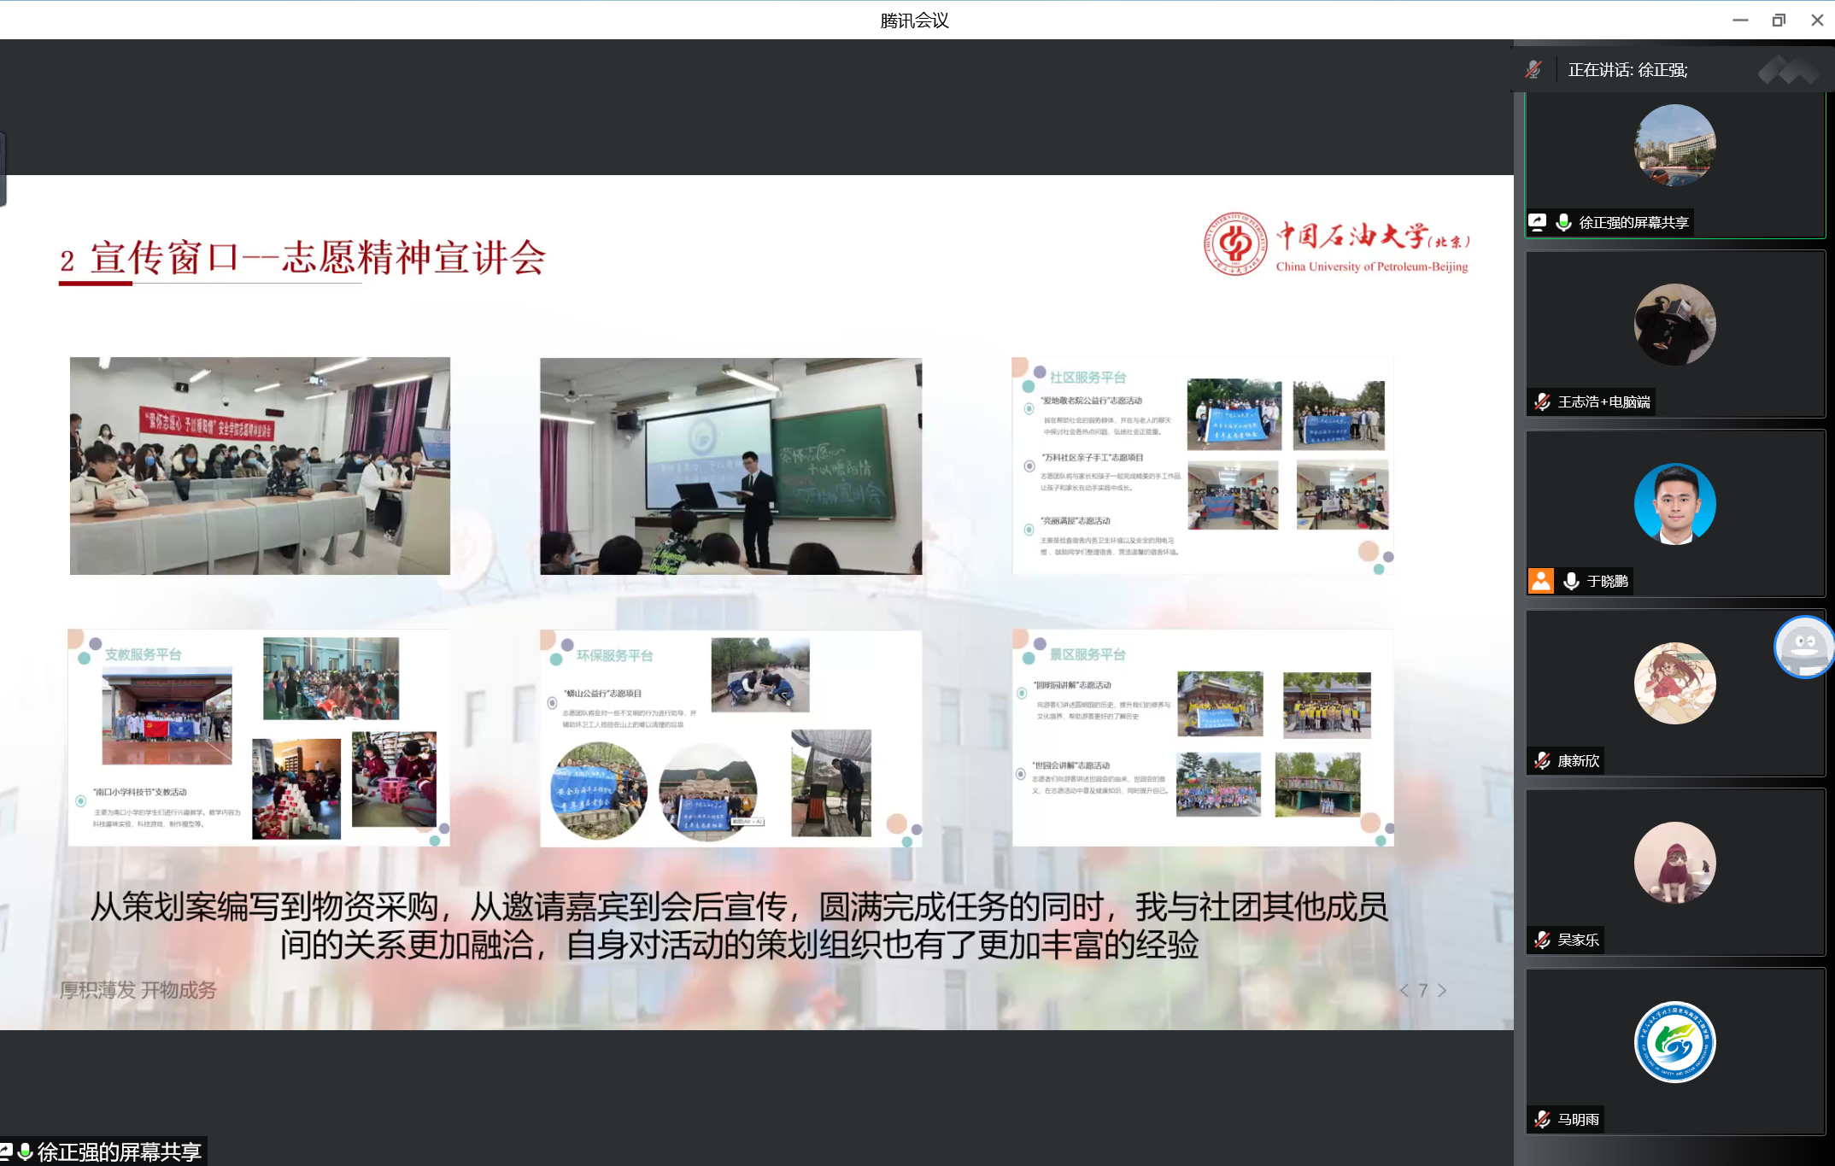Click the robot avatar overlay on 康新欣's video
The width and height of the screenshot is (1835, 1166).
coord(1804,648)
